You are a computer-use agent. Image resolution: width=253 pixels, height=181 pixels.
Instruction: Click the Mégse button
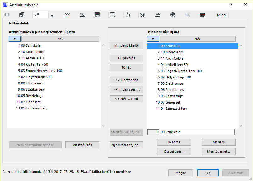coord(181,173)
